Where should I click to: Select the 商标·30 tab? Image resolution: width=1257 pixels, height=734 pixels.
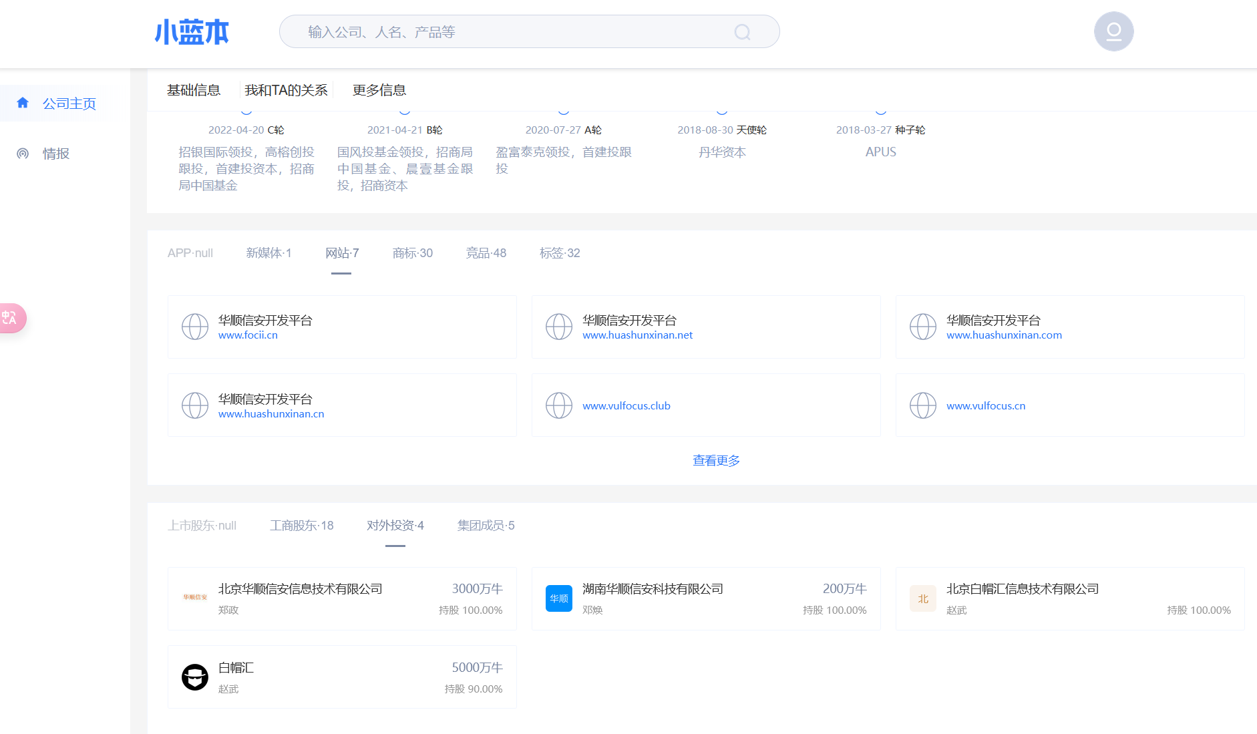pos(413,253)
